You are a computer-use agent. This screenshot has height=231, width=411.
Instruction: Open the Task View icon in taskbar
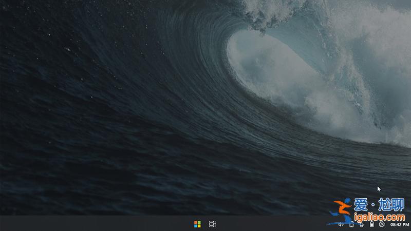[x=212, y=224]
